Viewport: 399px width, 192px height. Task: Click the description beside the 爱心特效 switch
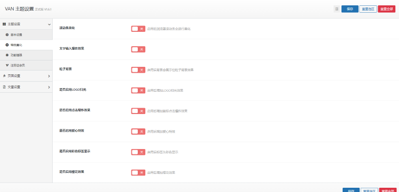161,132
